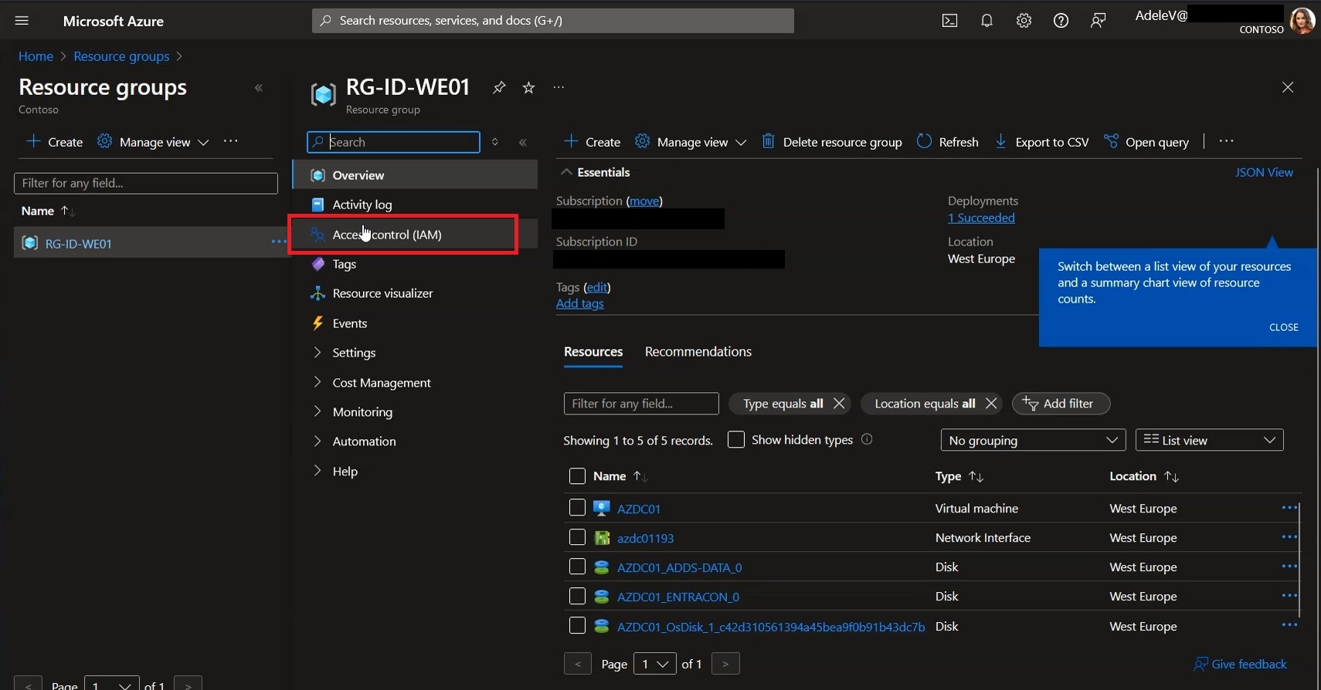
Task: Open the portal hamburger menu
Action: [22, 21]
